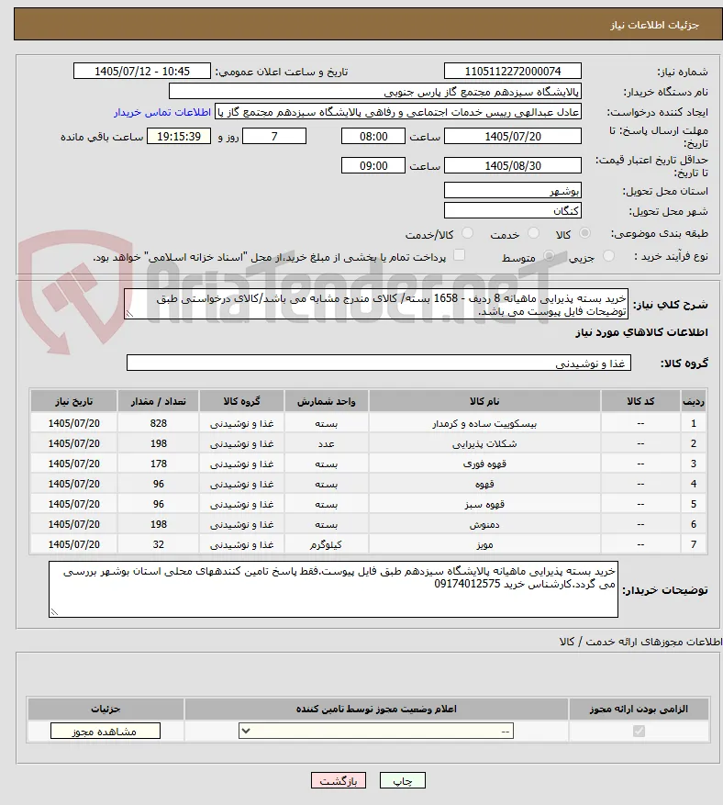Viewport: 723px width, 805px height.
Task: Click the بازگشت back button
Action: [339, 780]
